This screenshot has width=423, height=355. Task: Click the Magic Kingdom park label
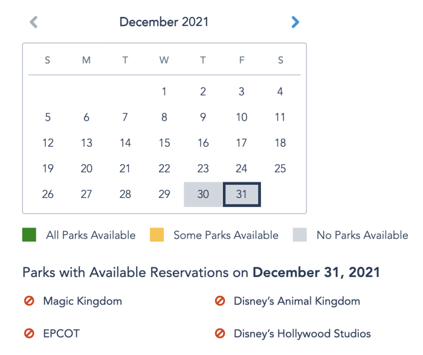pyautogui.click(x=82, y=301)
